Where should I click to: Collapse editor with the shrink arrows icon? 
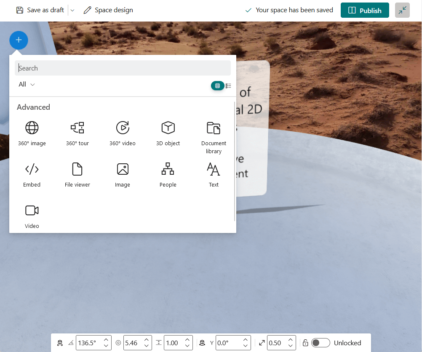(x=402, y=10)
